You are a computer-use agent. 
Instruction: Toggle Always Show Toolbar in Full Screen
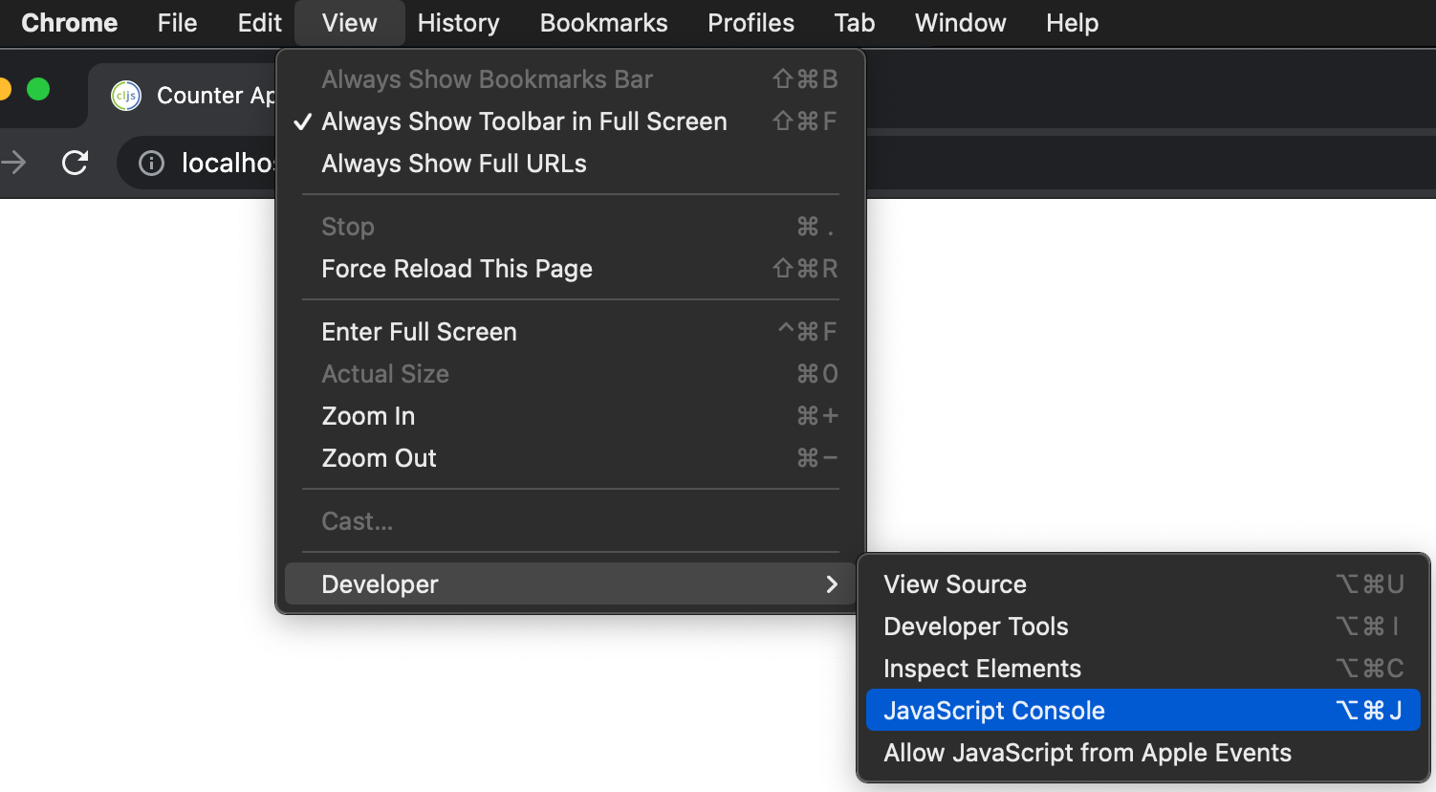point(524,121)
